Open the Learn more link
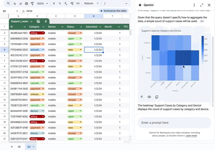Screen dimensions: 215x153 coord(191,136)
